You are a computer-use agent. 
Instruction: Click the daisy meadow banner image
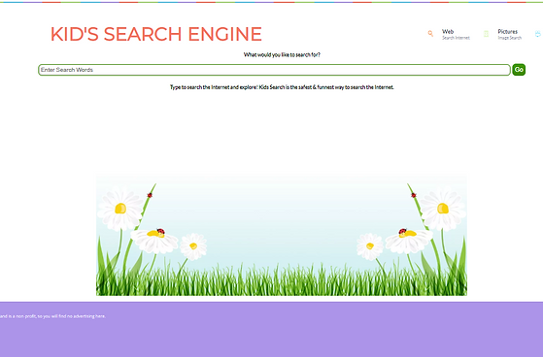pyautogui.click(x=282, y=235)
